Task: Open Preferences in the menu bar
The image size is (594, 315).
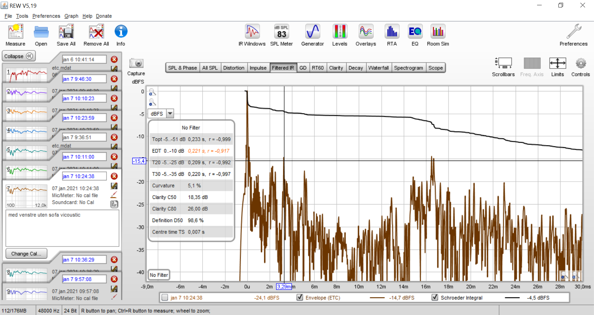Action: (x=46, y=16)
